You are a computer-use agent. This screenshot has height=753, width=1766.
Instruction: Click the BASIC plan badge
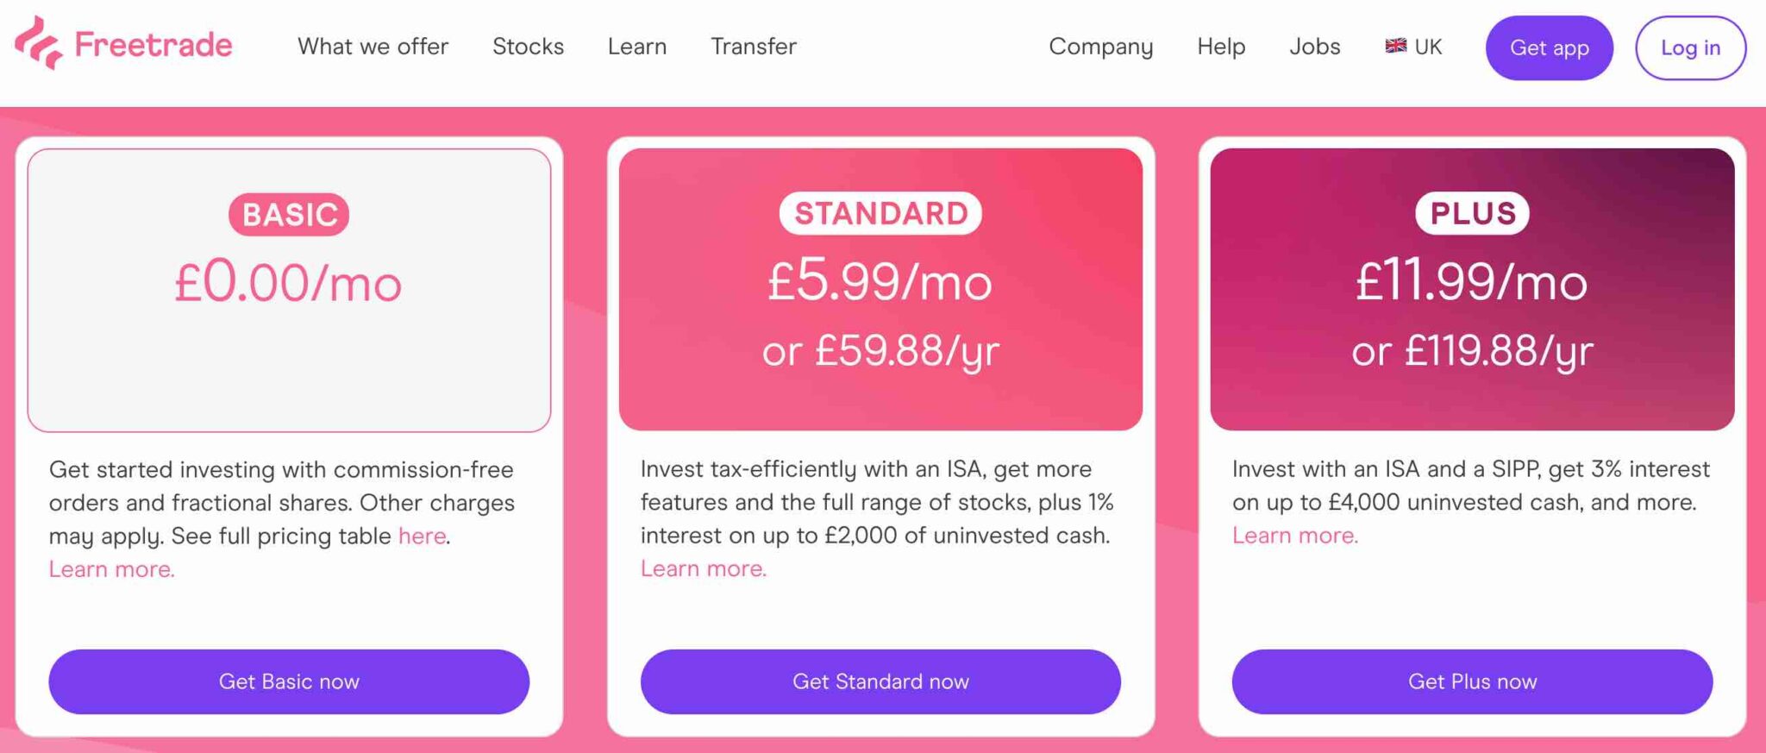(x=290, y=214)
